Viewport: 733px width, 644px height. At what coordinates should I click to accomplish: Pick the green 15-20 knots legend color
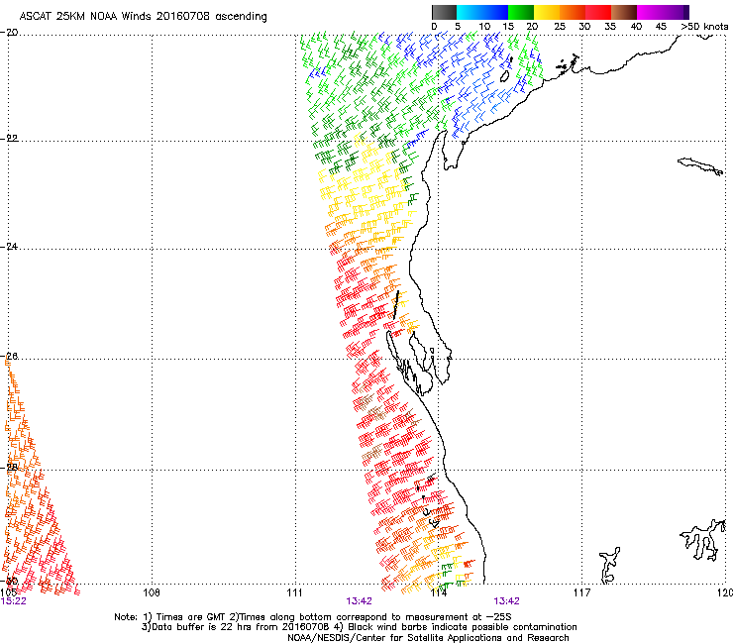pyautogui.click(x=521, y=12)
